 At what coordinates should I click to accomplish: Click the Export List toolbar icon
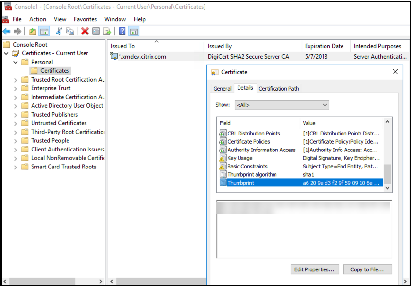pos(107,32)
